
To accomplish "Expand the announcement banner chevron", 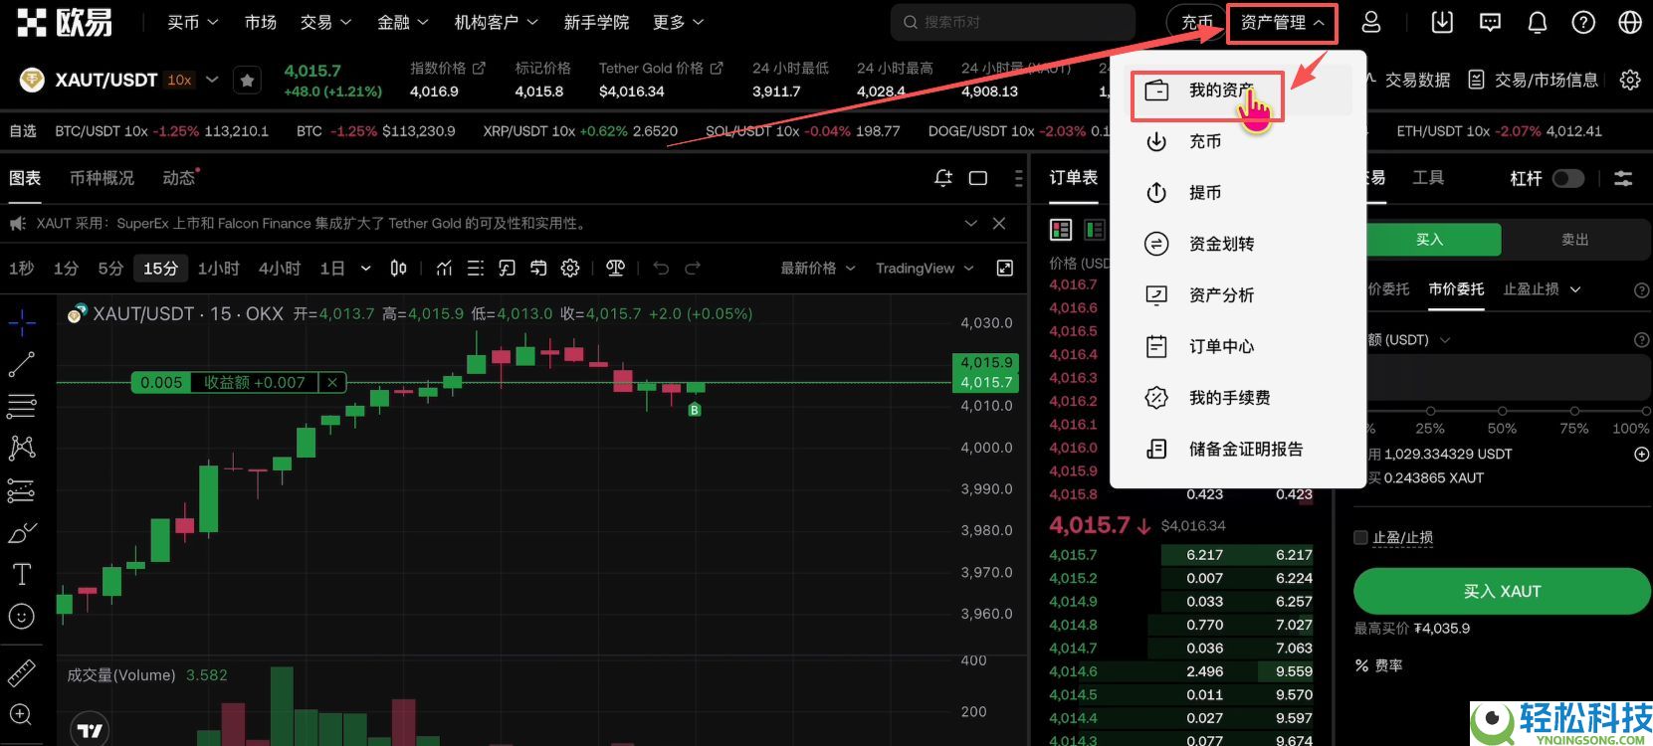I will tap(971, 224).
